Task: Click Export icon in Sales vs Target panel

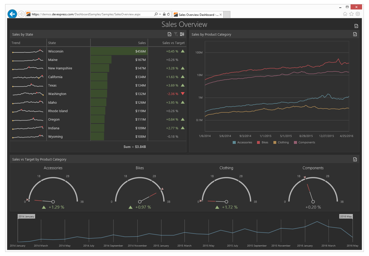Action: pos(355,159)
